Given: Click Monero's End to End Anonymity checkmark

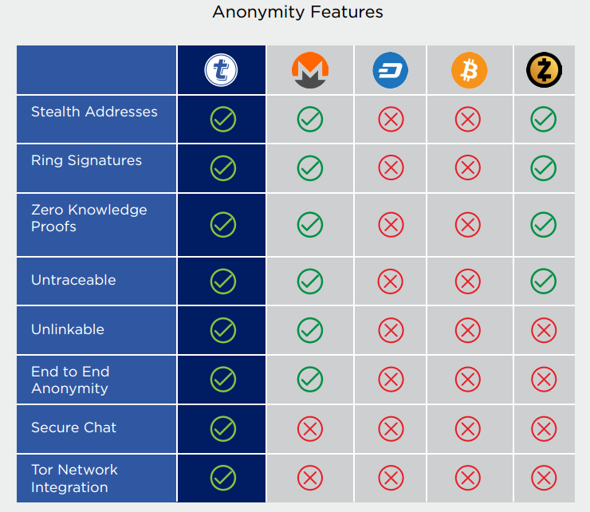Looking at the screenshot, I should point(310,379).
